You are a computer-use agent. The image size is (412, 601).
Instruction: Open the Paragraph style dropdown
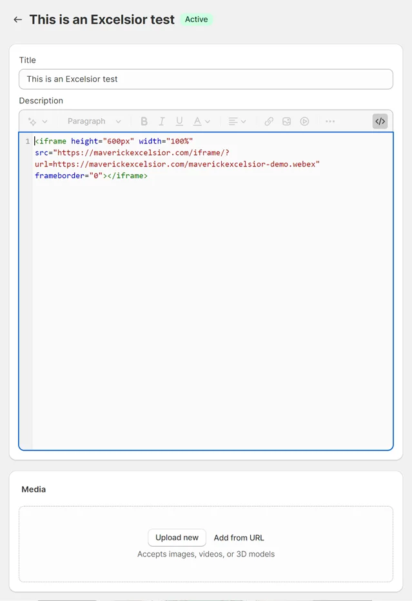tap(93, 121)
